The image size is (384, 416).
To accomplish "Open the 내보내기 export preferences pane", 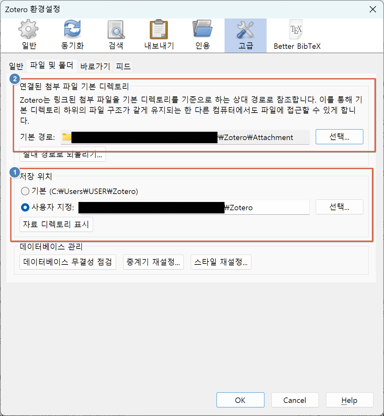I will tap(159, 35).
